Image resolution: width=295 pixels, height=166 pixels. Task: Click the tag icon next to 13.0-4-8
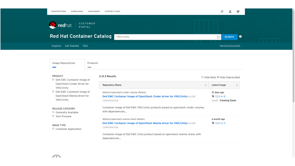[213, 96]
